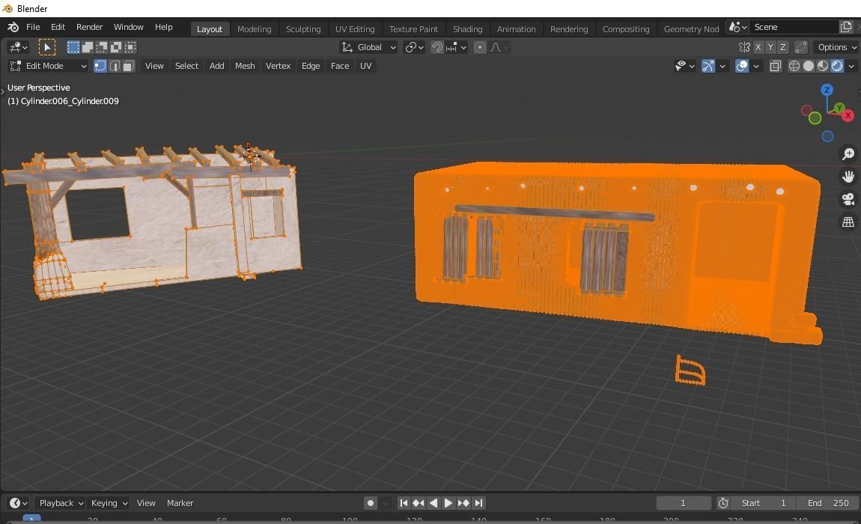Open the Global transform orientation dropdown
Screen dimensions: 861x524
coord(368,47)
